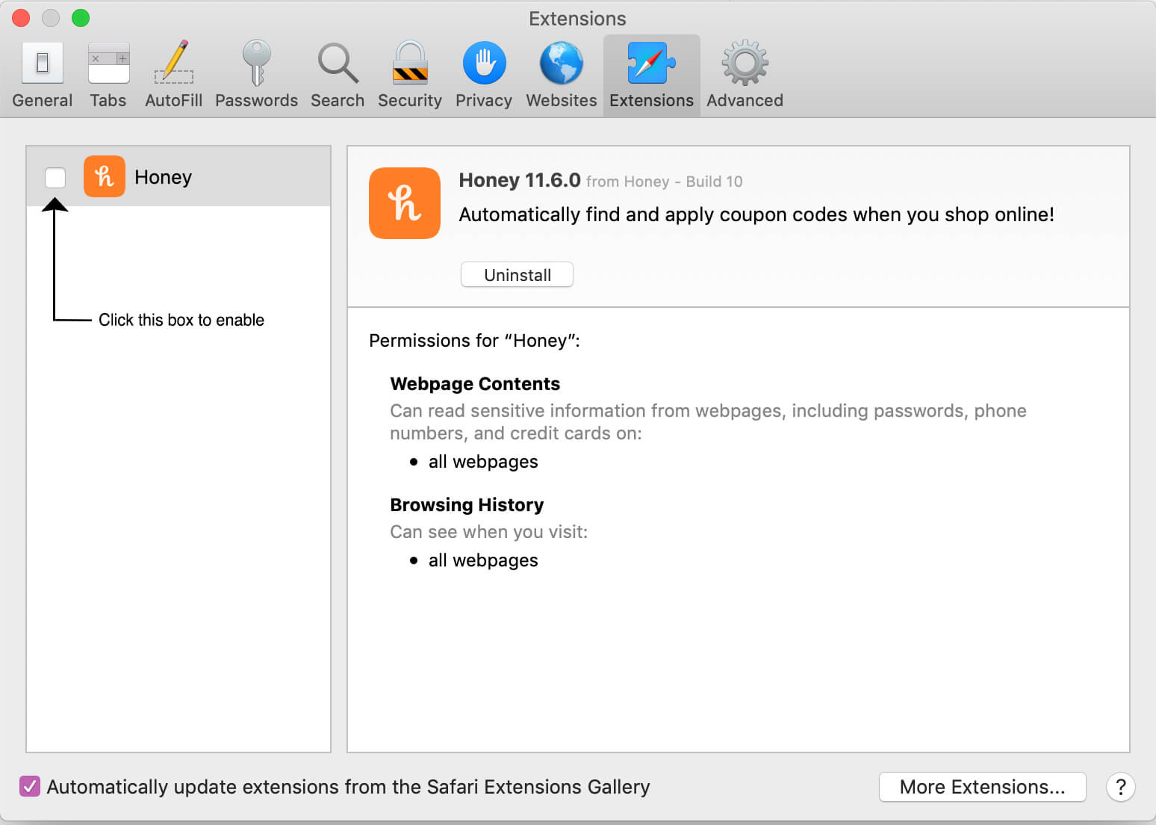The image size is (1156, 825).
Task: Select the Extensions puzzle piece pane
Action: [x=651, y=75]
